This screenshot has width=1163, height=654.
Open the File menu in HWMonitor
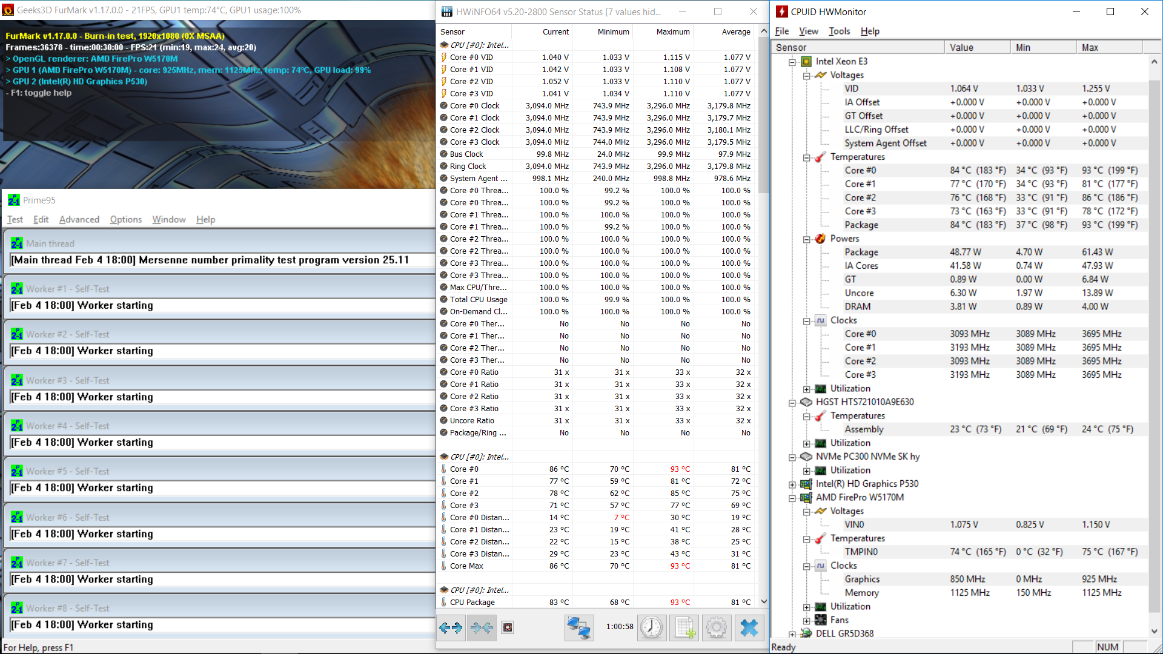tap(782, 31)
